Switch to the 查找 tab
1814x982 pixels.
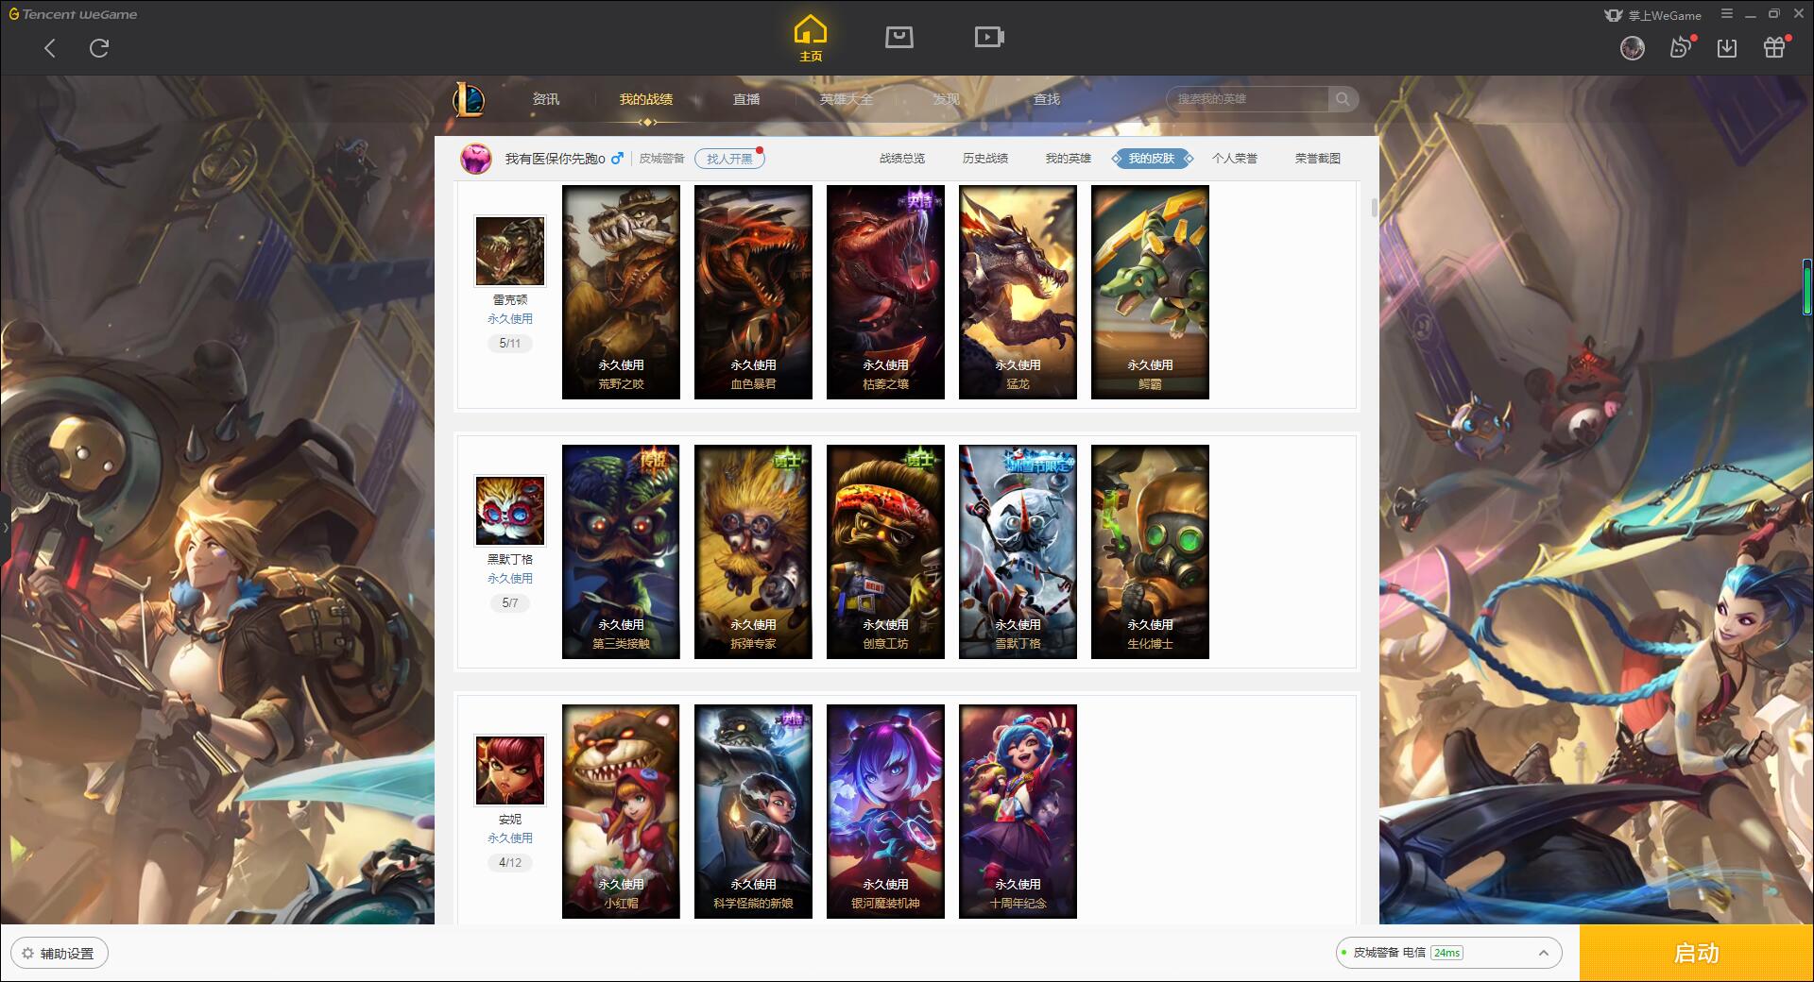click(x=1047, y=99)
